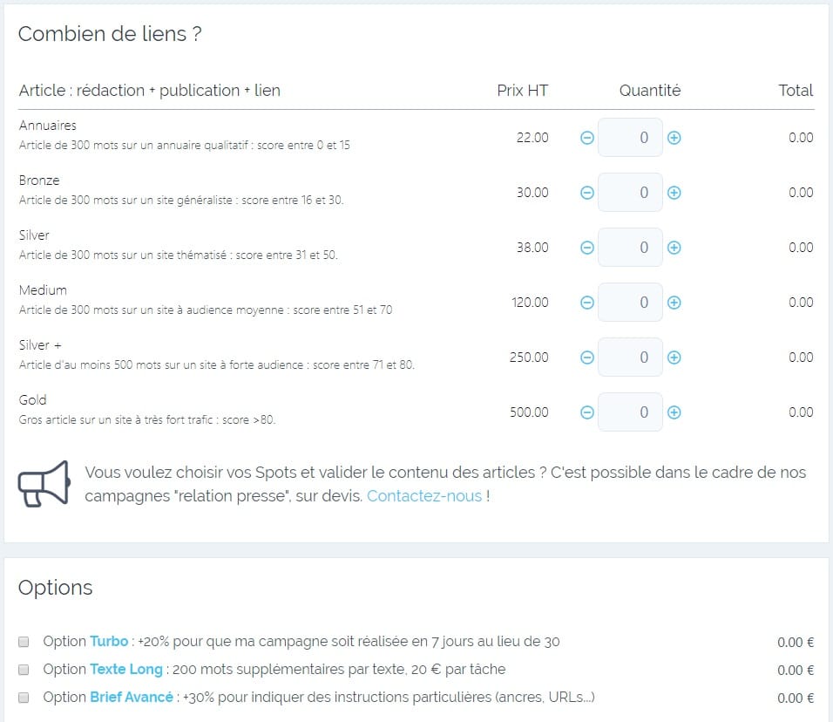Add one Medium article with plus icon

[674, 303]
